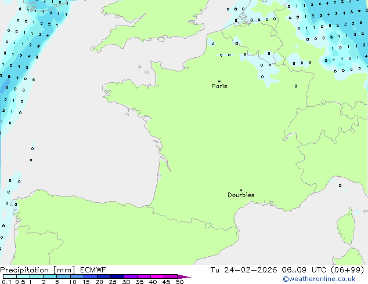The height and width of the screenshot is (284, 368).
Task: Click the legend label '50'
Action: (179, 282)
